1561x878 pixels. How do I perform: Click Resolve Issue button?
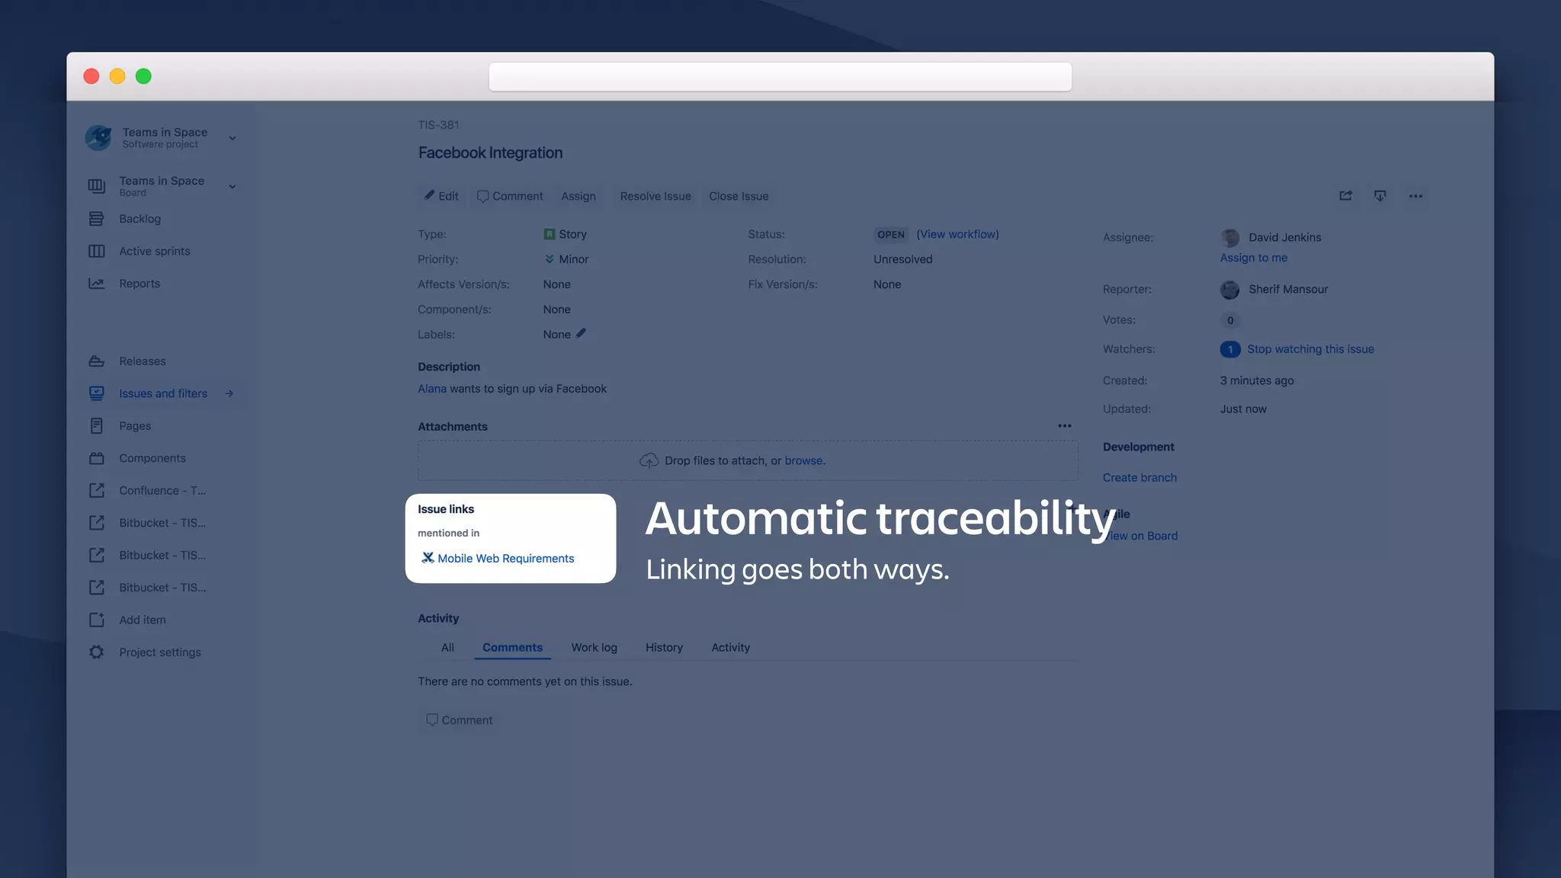pos(655,196)
